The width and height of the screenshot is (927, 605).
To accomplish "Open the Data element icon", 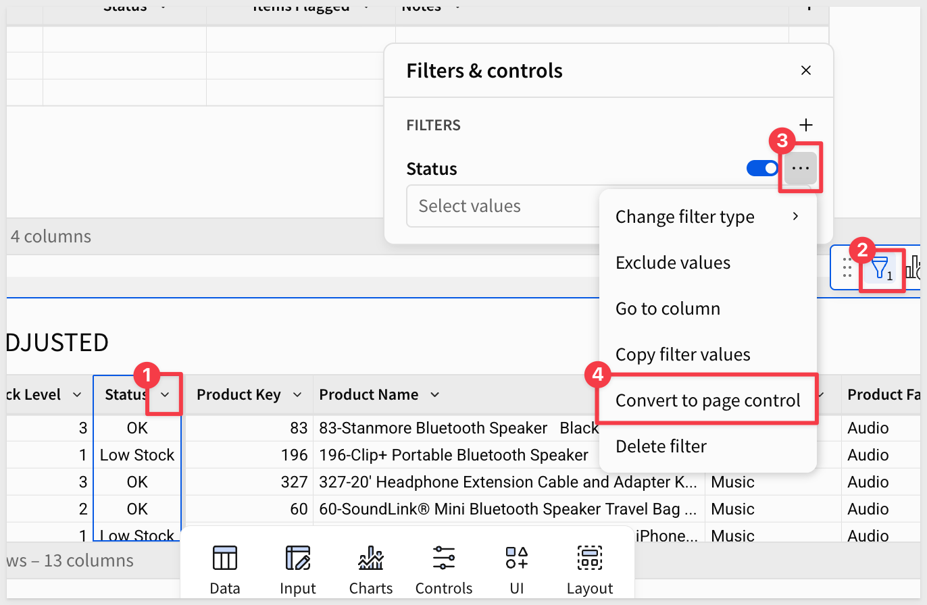I will coord(225,558).
